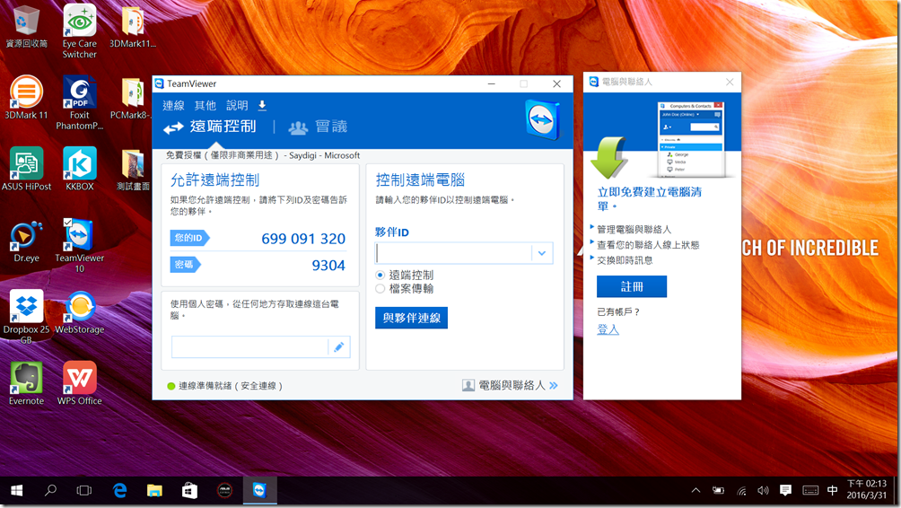Open the KKBOX desktop icon
This screenshot has width=901, height=508.
point(79,169)
